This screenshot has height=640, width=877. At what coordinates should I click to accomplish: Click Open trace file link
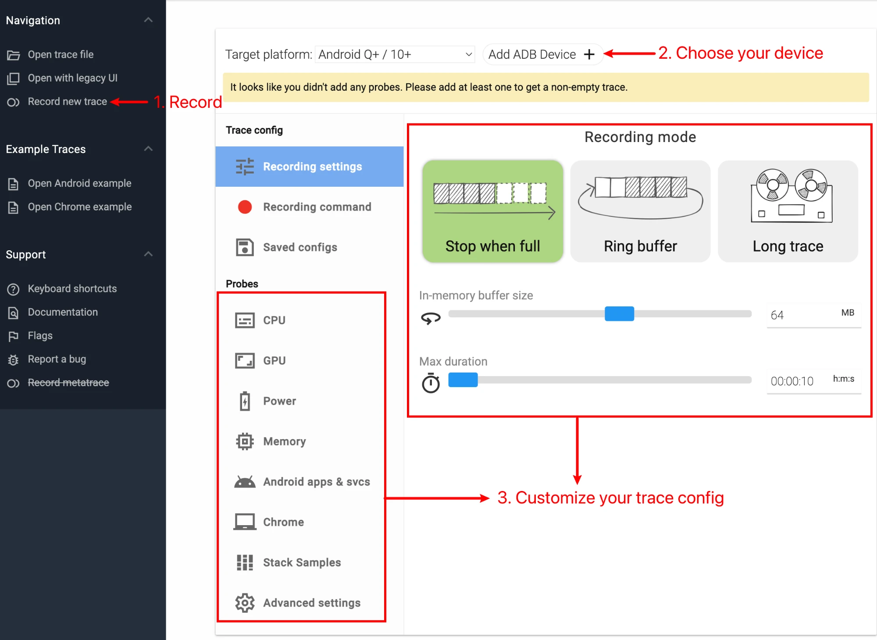click(61, 55)
